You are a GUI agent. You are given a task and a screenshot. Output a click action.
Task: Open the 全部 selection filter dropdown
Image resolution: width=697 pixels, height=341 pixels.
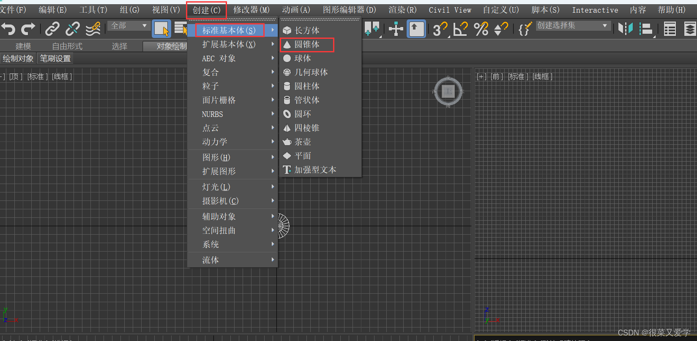click(128, 26)
